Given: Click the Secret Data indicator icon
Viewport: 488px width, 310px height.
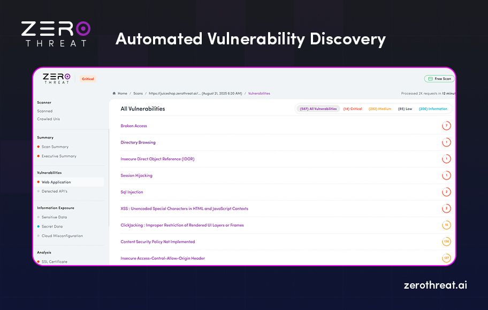Looking at the screenshot, I should [x=38, y=226].
